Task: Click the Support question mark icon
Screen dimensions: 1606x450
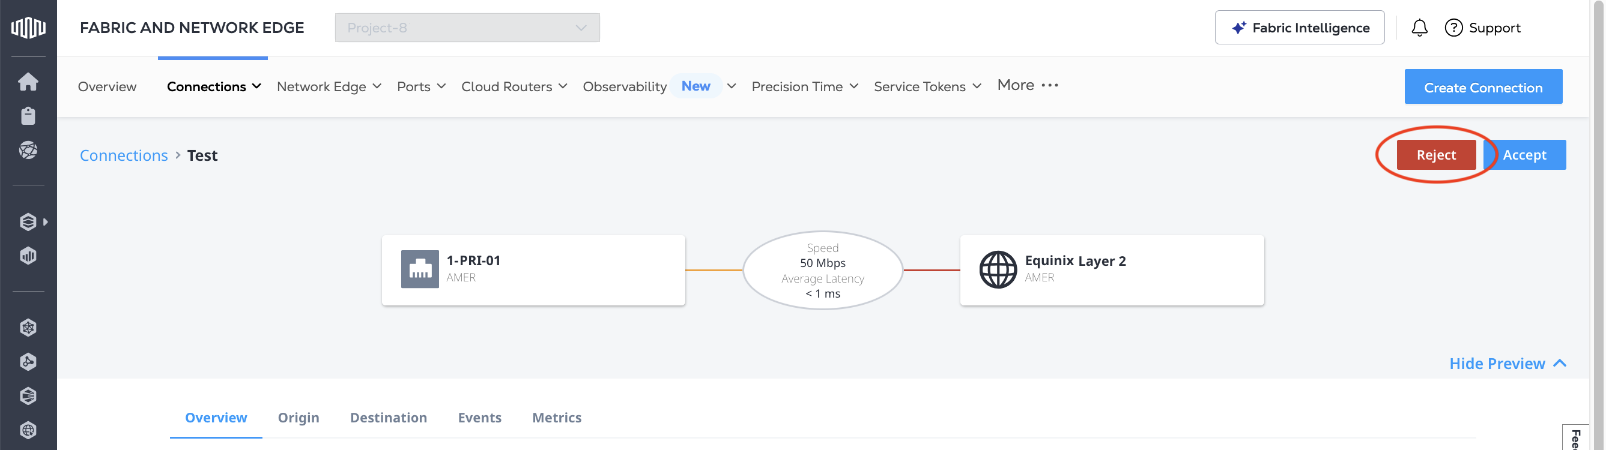Action: tap(1453, 28)
